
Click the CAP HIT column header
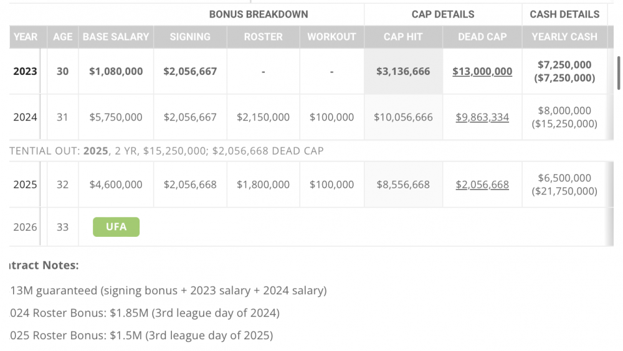403,37
